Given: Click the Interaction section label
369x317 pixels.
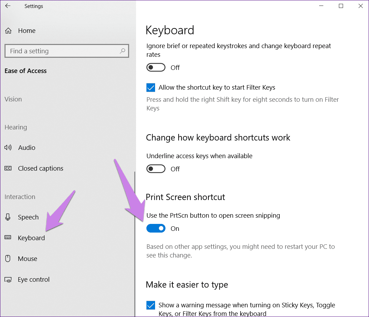Looking at the screenshot, I should pyautogui.click(x=20, y=197).
